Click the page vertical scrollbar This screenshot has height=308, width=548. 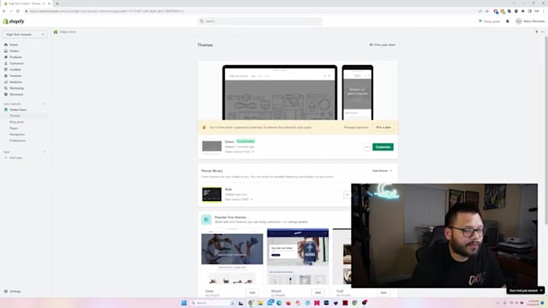click(546, 131)
